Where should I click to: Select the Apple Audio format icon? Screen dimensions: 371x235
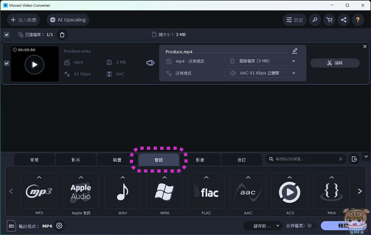click(x=81, y=191)
